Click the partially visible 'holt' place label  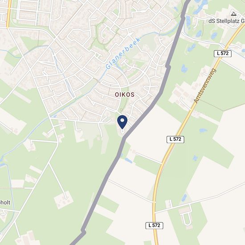(x=5, y=203)
